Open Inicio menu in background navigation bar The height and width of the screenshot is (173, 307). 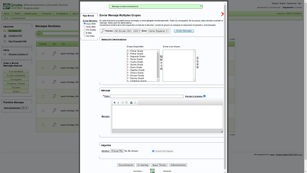(x=7, y=14)
